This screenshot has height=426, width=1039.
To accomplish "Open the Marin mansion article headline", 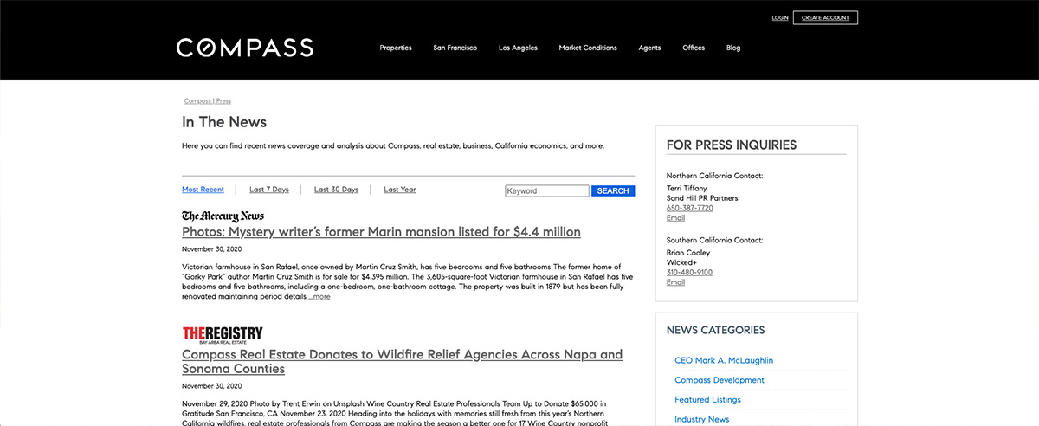I will coord(381,232).
